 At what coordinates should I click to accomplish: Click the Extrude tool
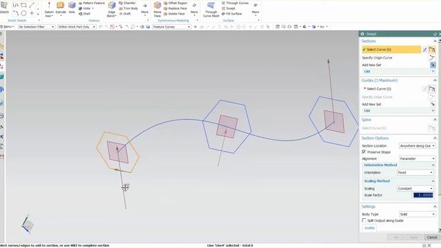pyautogui.click(x=61, y=8)
